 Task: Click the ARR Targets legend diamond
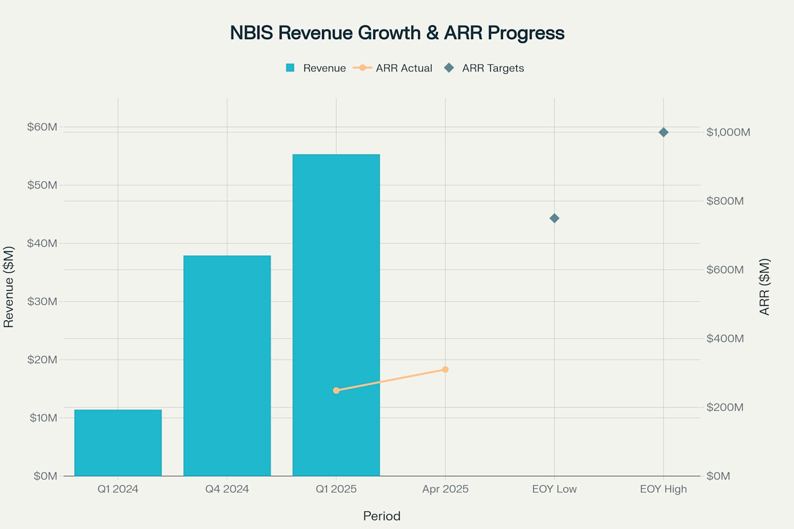click(x=449, y=68)
